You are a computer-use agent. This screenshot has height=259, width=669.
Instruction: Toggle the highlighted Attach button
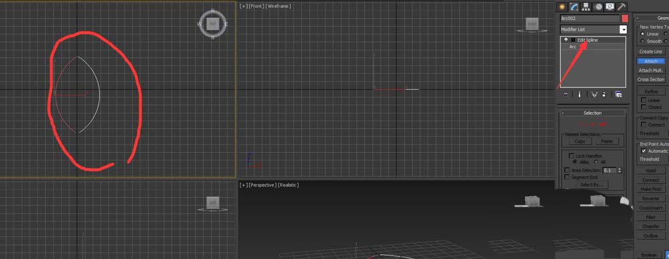coord(651,61)
